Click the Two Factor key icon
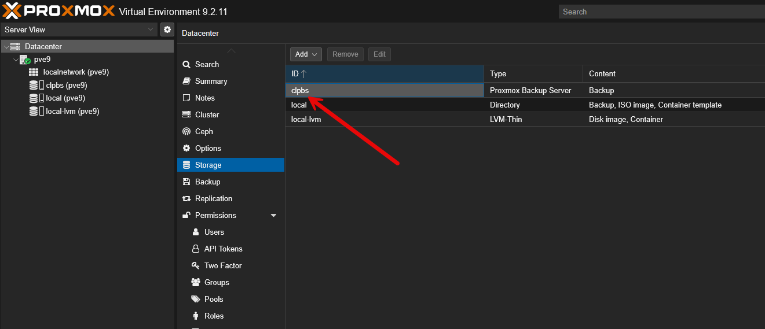 click(x=195, y=265)
